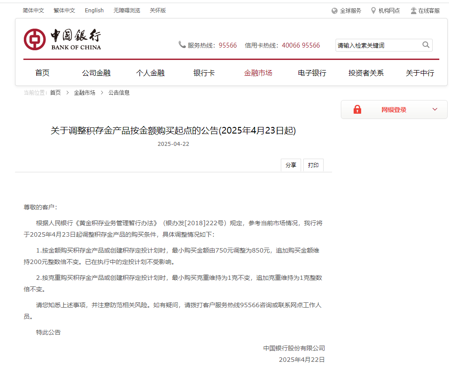
Task: Click the closing text 特此公告
Action: [49, 332]
